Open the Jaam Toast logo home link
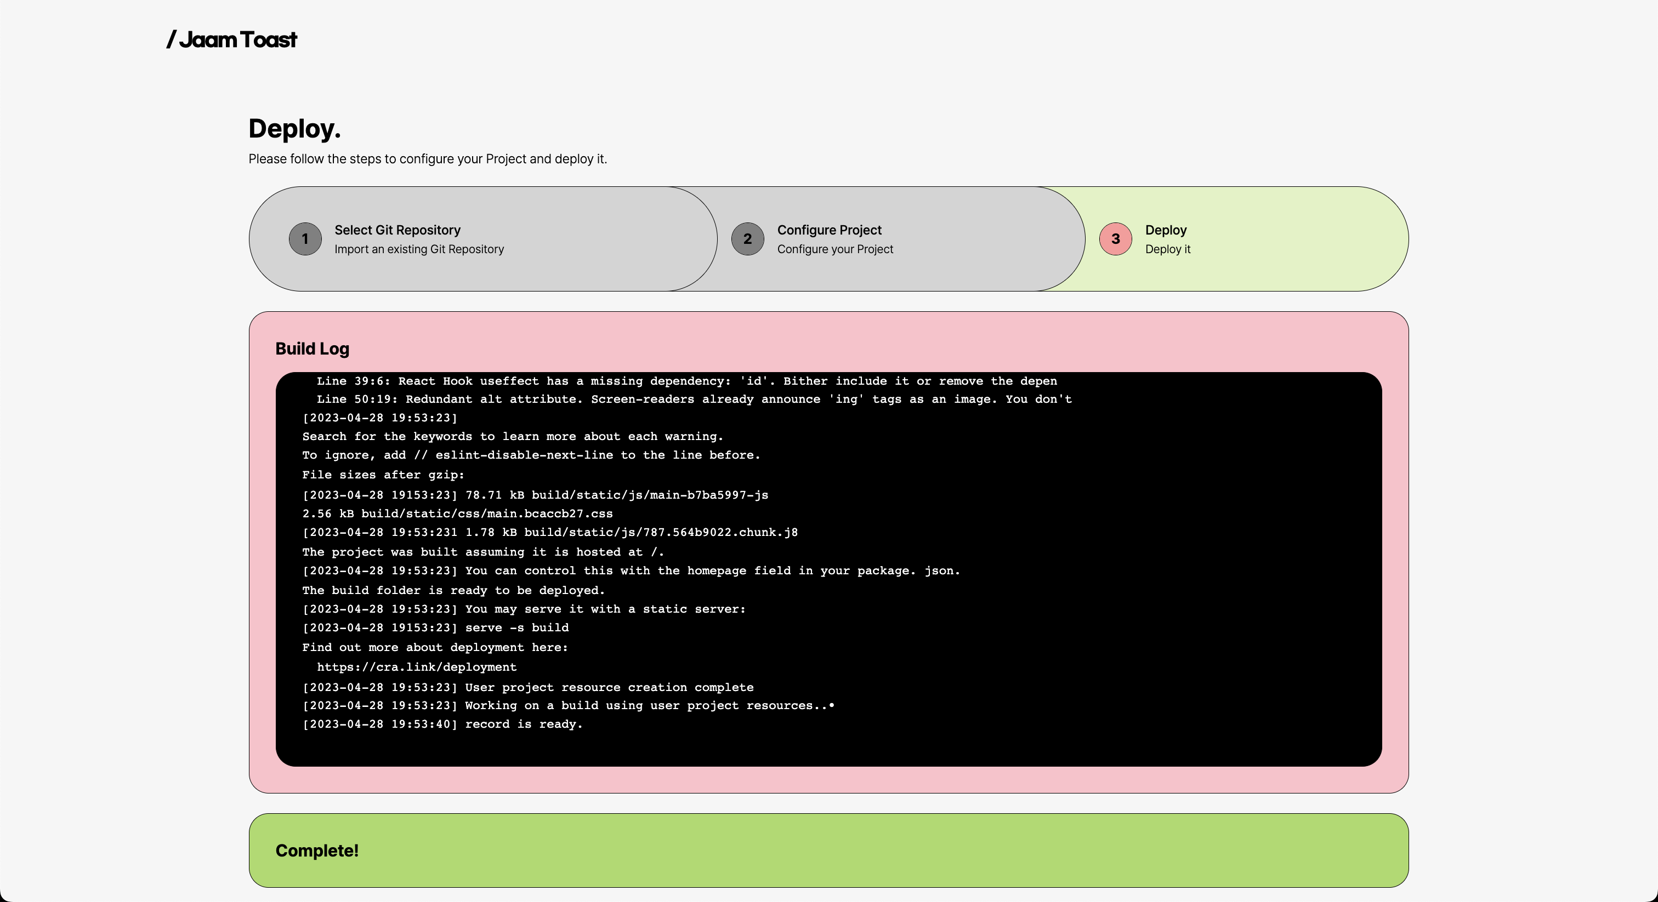 point(232,40)
